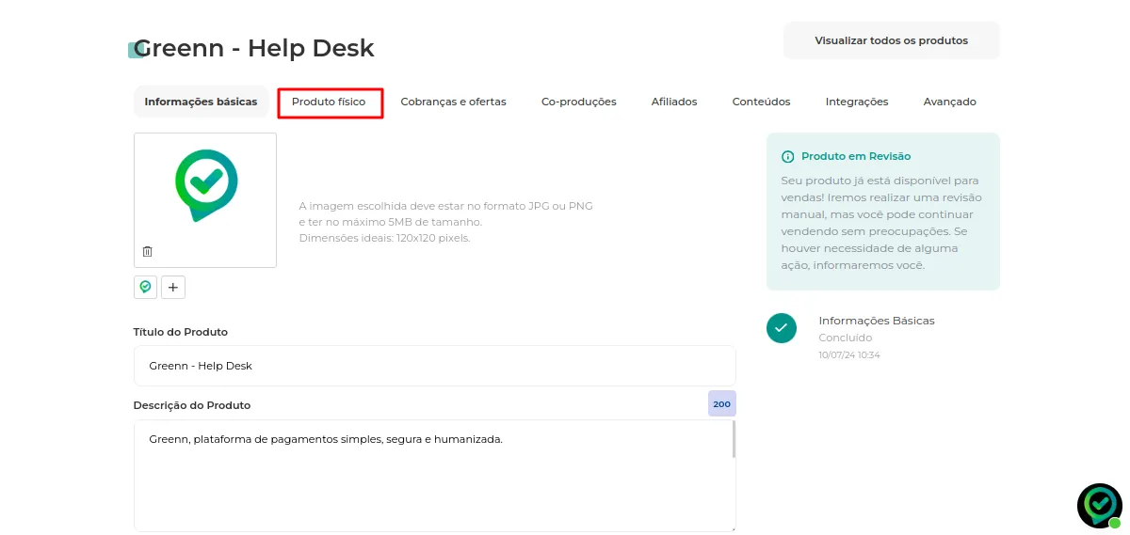Screen dimensions: 1130x535
Task: Click the Concluído status text
Action: click(846, 338)
